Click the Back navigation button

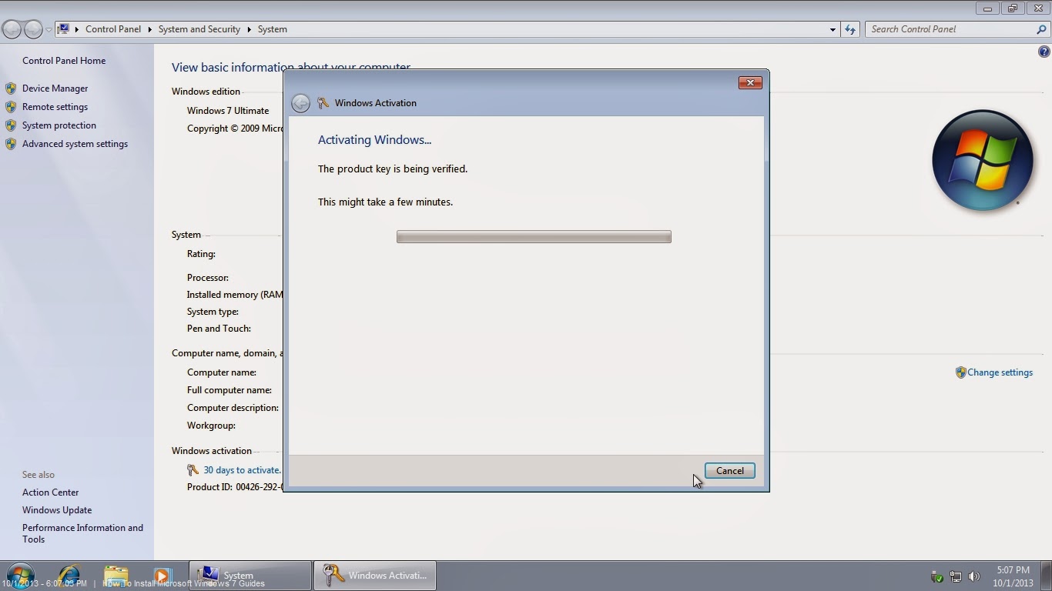(12, 29)
